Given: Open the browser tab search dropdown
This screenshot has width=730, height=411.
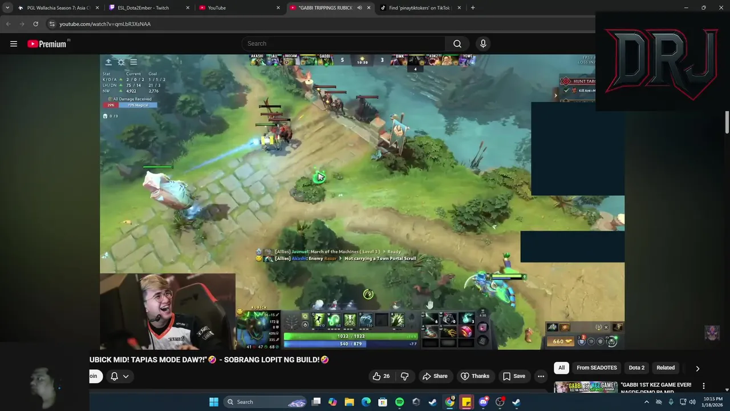Looking at the screenshot, I should (x=7, y=8).
